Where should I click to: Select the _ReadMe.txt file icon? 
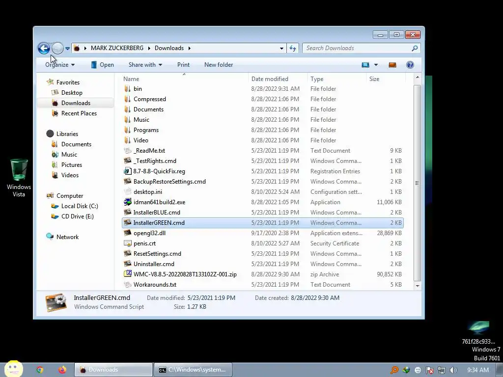point(127,150)
